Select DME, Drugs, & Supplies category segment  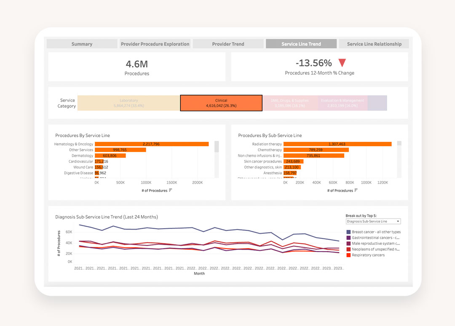point(290,103)
